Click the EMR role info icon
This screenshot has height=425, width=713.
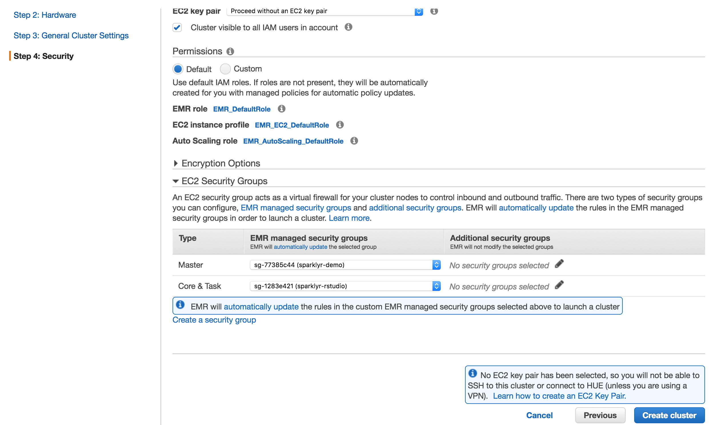pos(282,109)
